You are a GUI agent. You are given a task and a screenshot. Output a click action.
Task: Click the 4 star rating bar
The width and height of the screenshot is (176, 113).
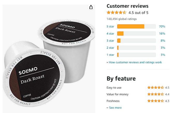click(x=136, y=34)
